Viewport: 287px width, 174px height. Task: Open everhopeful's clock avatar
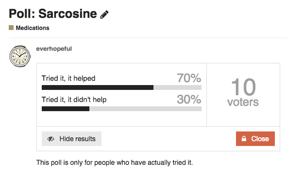[20, 56]
